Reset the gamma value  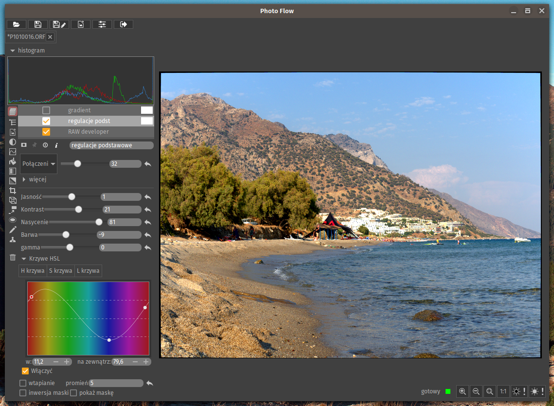pos(148,247)
